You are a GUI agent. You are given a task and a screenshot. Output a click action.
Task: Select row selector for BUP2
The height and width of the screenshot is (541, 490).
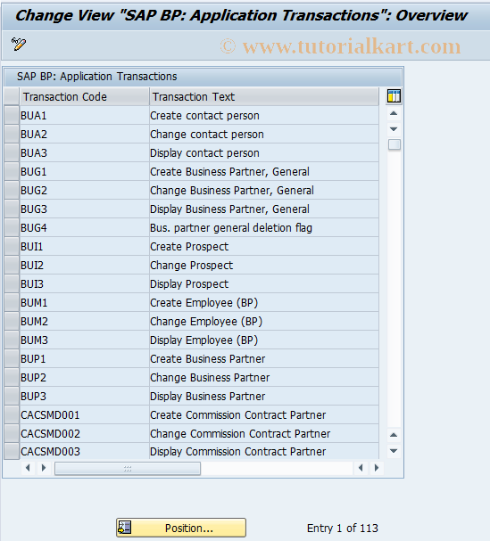(12, 377)
